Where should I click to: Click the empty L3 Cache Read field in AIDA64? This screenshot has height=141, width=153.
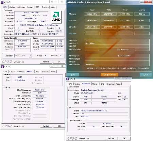[92, 33]
